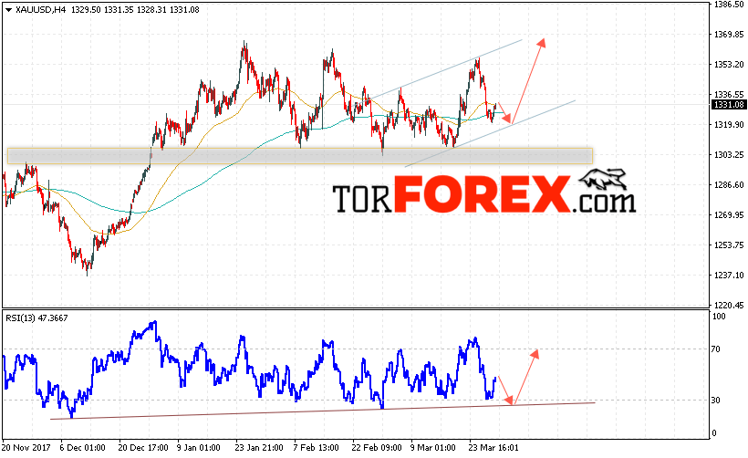Click the RSI(13) 47.3667 indicator label

tap(36, 317)
